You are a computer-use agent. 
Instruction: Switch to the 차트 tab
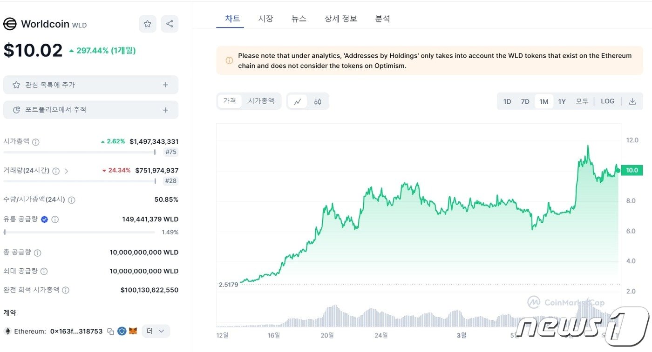(x=232, y=19)
